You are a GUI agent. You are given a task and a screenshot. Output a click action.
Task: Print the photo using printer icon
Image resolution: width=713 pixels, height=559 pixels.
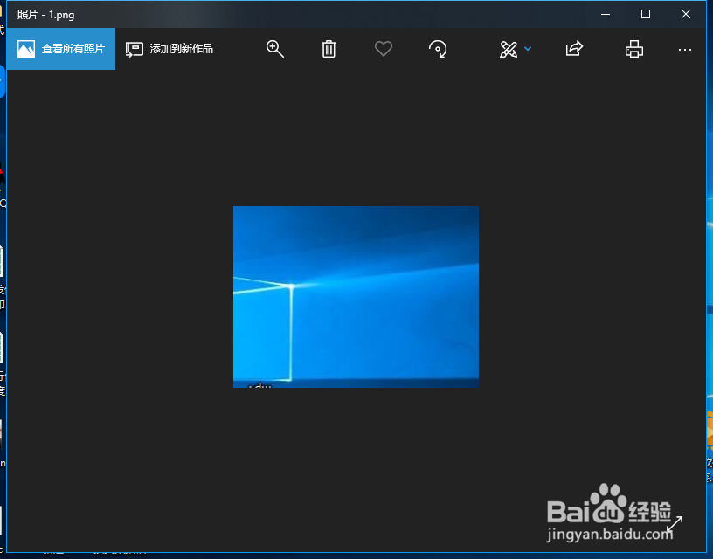[633, 49]
